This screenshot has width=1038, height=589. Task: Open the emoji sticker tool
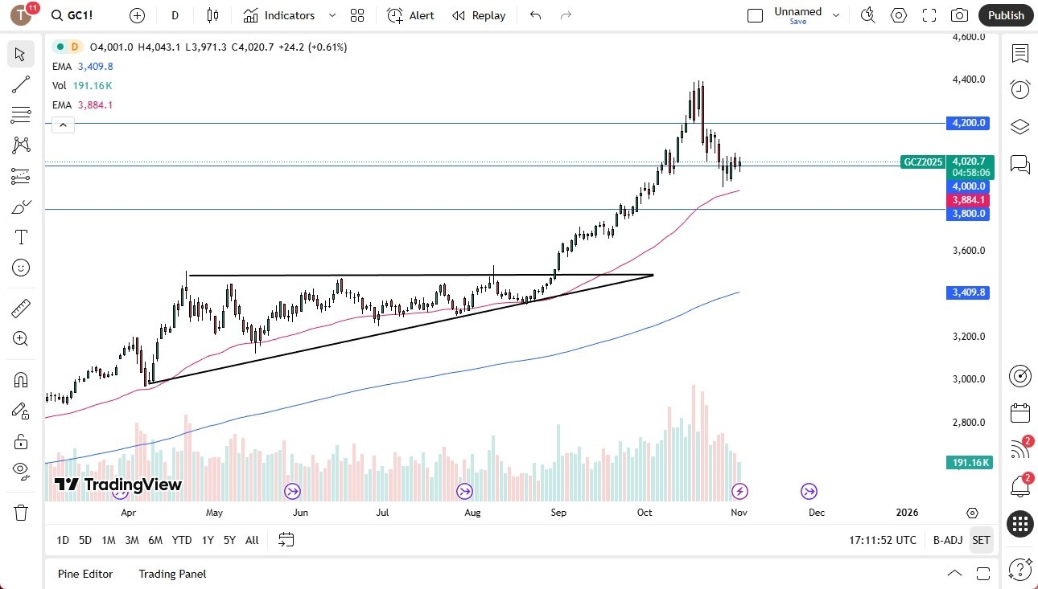[21, 268]
